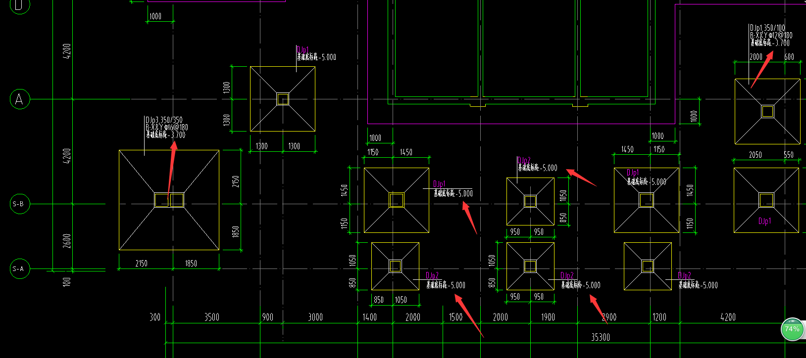
Task: Select the vertical 2150 dimension beside DJp3 footing
Action: tap(236, 181)
